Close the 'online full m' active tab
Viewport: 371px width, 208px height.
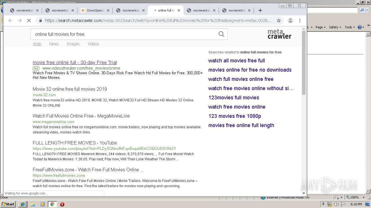tap(179, 10)
